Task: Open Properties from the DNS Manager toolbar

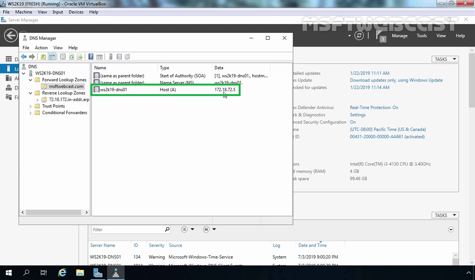Action: click(x=63, y=57)
